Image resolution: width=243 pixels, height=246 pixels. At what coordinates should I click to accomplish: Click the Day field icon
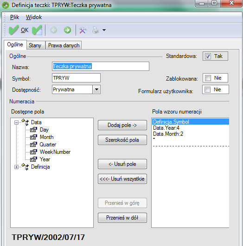[33, 130]
